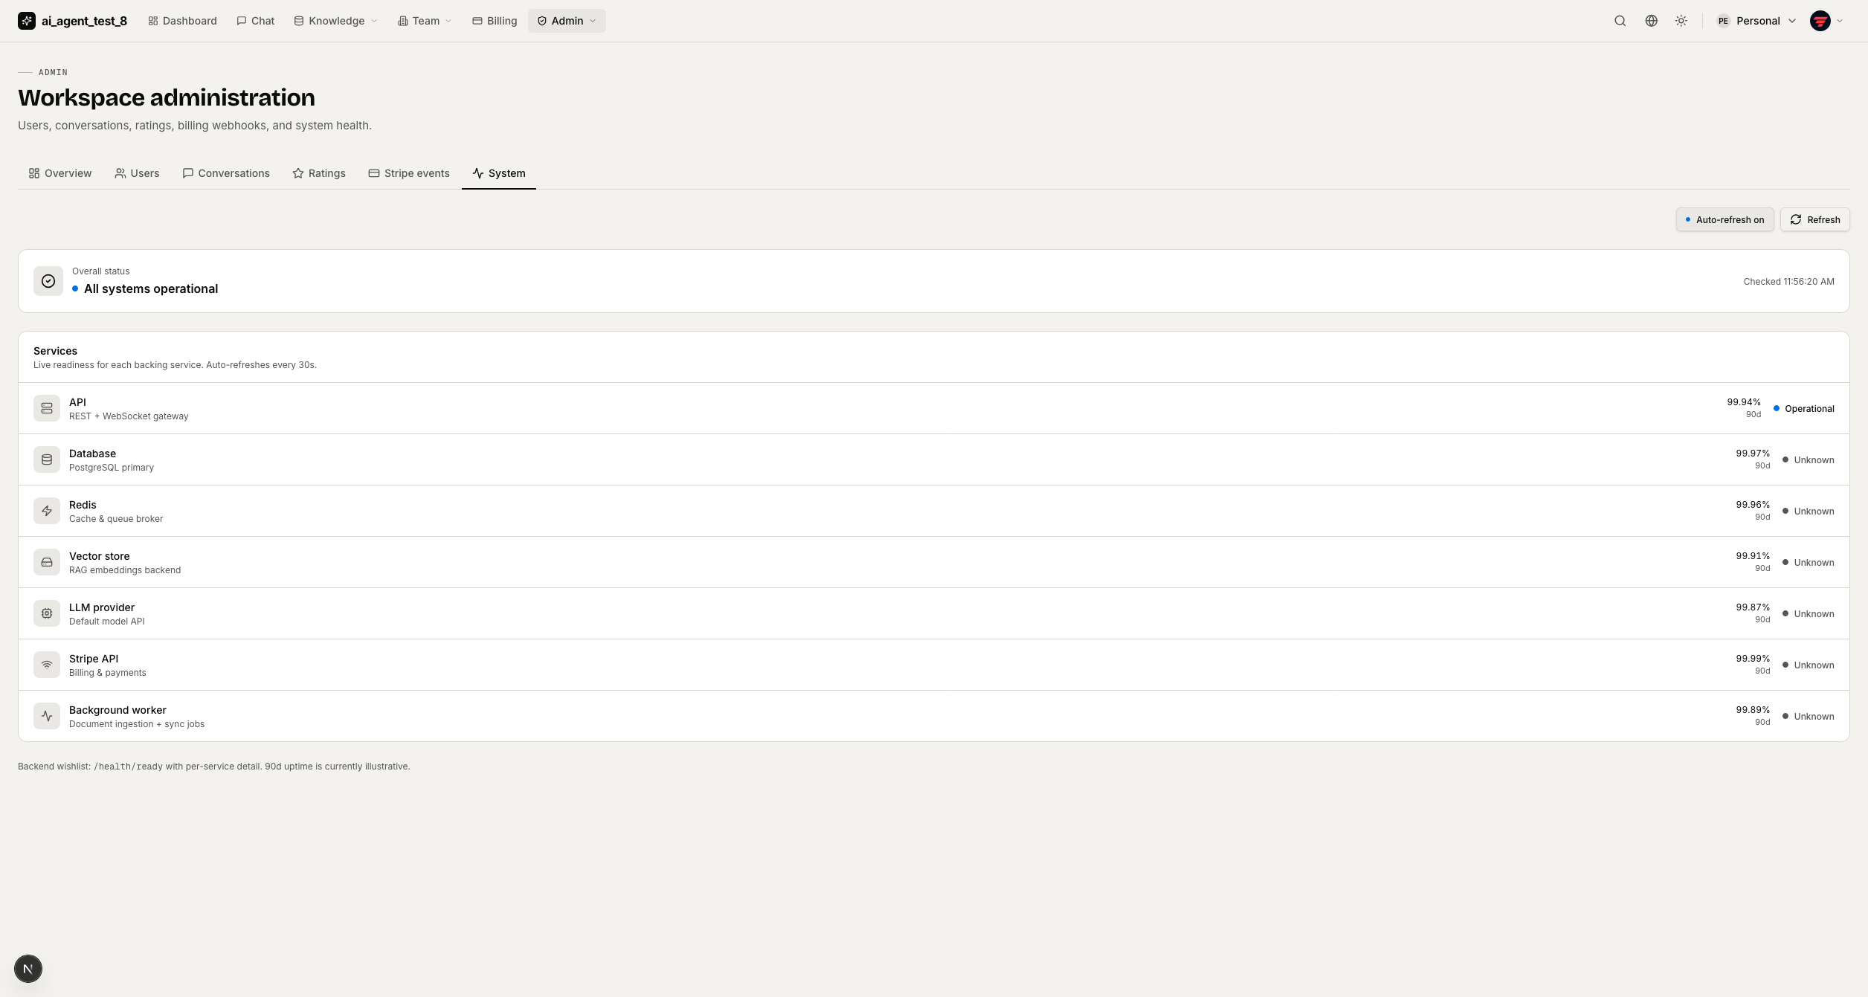Click the Checked 11:56:20 AM timestamp
The width and height of the screenshot is (1868, 997).
point(1788,282)
